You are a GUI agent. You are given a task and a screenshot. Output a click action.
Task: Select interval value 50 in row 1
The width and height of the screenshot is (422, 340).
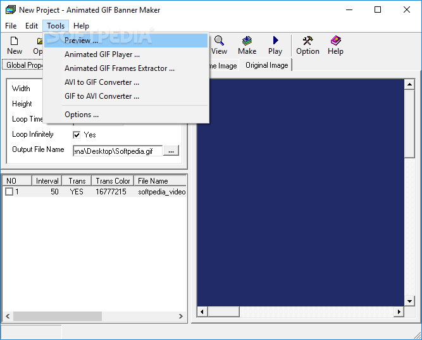click(x=54, y=192)
